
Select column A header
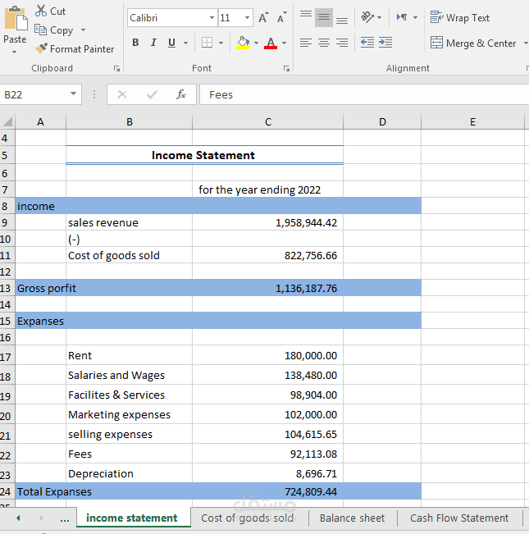40,122
